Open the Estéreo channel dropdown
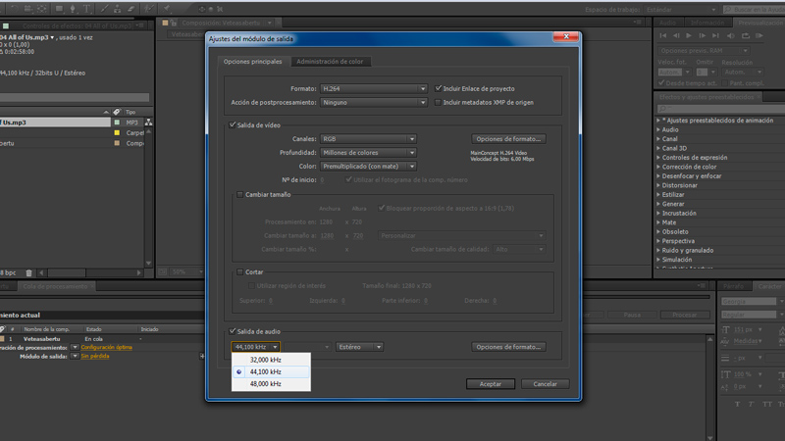Screen dimensions: 785x441 [359, 347]
